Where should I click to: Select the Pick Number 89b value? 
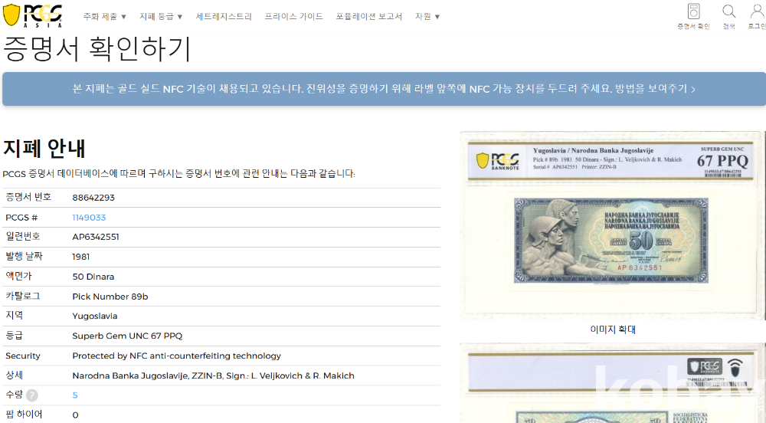click(110, 297)
